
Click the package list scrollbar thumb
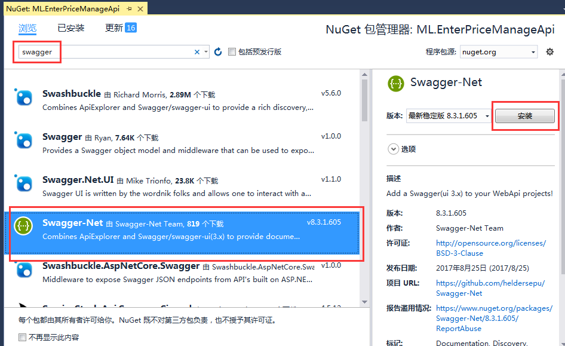pos(364,100)
